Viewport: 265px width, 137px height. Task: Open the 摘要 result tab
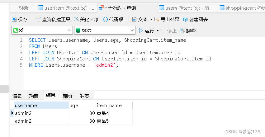tap(35, 96)
